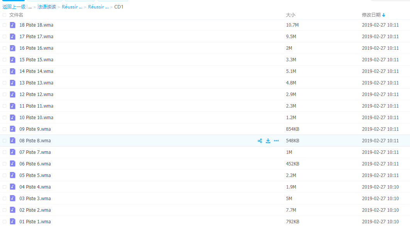
Task: Open file 01 Piste 1.wma
Action: [35, 221]
